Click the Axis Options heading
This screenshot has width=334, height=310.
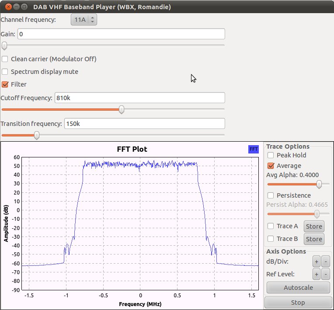pyautogui.click(x=286, y=251)
